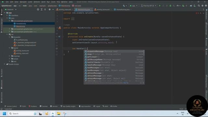The image size is (208, 117).
Task: Click Android Studio icon in taskbar
Action: [53, 113]
